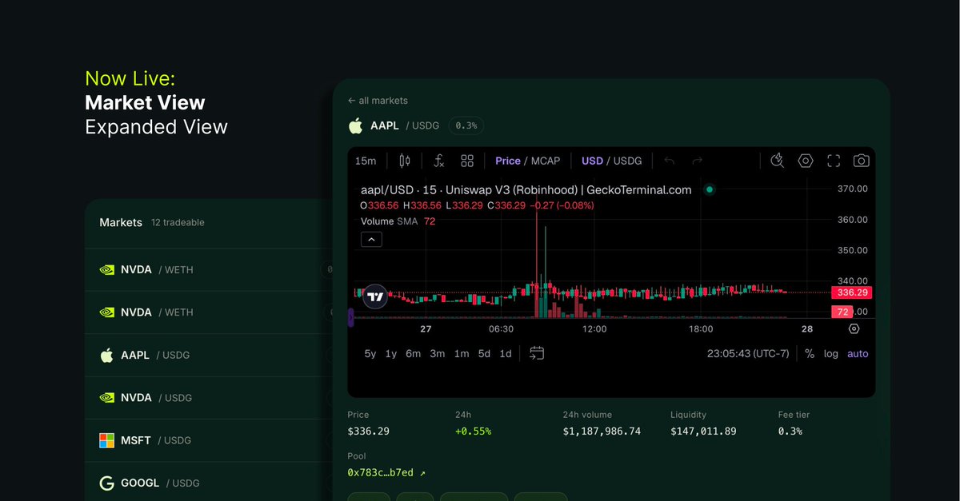960x501 pixels.
Task: Switch chart to MCAP mode
Action: [x=546, y=161]
